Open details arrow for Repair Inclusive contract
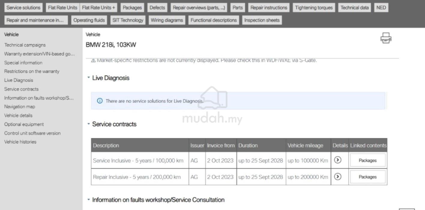Viewport: 425px width, 210px height. [338, 177]
